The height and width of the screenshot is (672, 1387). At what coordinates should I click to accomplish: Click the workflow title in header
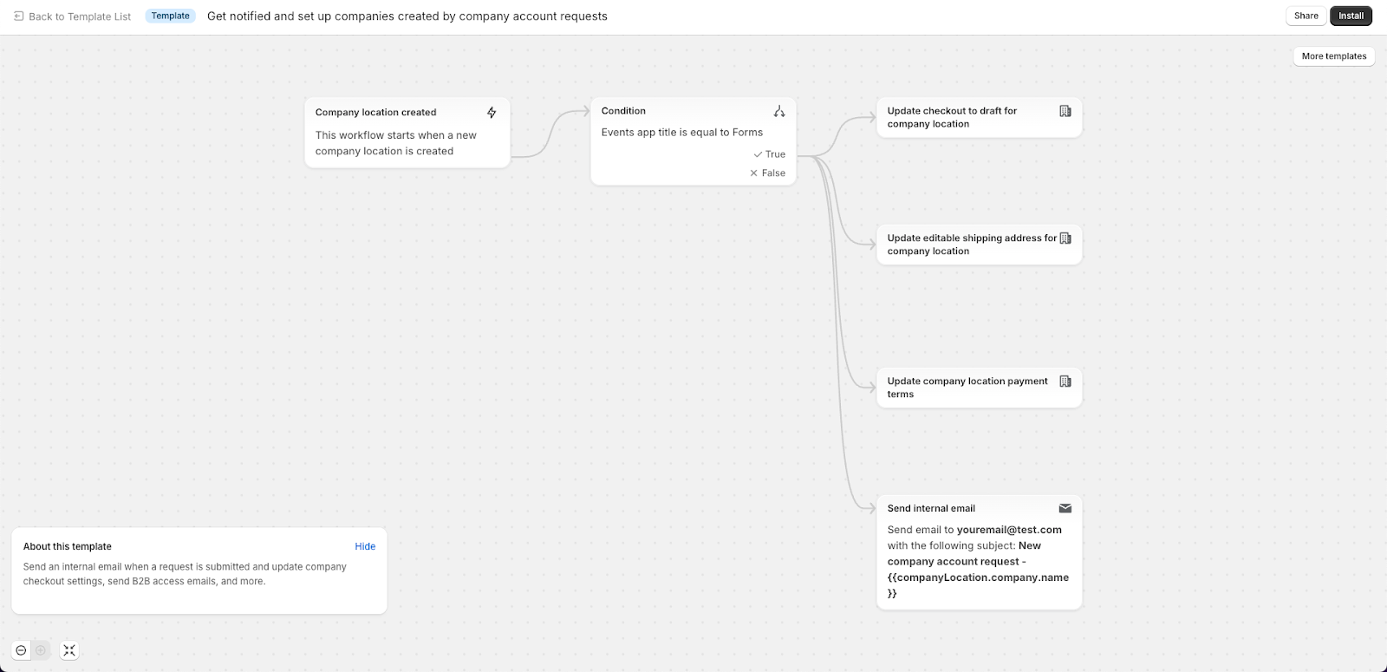coord(407,16)
